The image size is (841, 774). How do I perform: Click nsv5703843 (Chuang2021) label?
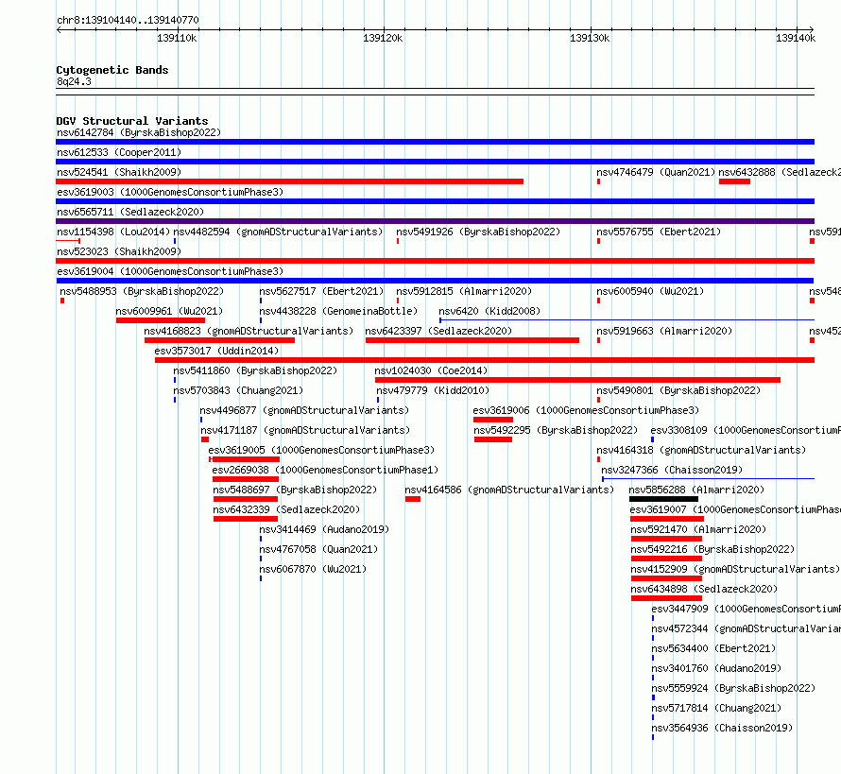click(238, 390)
